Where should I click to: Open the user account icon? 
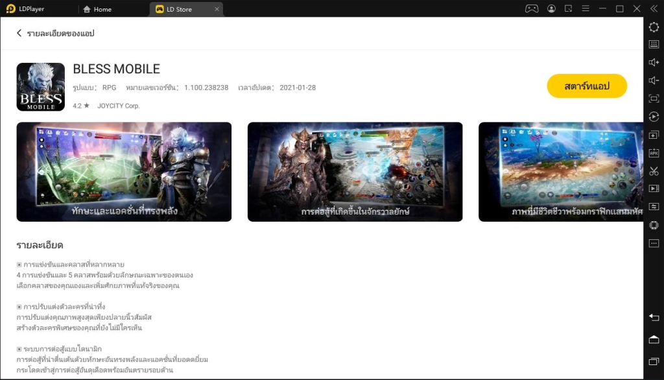(x=551, y=8)
